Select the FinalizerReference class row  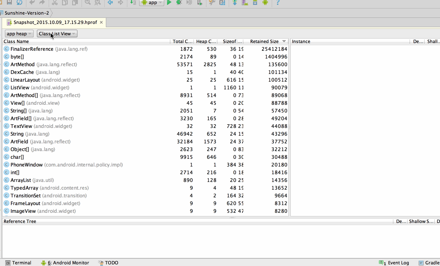tap(32, 49)
